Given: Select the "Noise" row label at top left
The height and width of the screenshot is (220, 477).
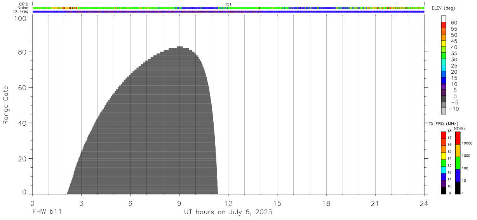Looking at the screenshot, I should (24, 8).
